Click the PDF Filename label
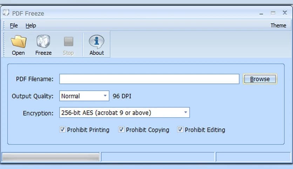The height and width of the screenshot is (169, 293). click(35, 79)
